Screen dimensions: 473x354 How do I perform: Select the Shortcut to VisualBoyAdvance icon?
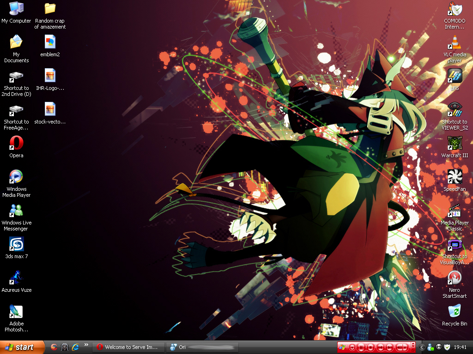click(455, 251)
